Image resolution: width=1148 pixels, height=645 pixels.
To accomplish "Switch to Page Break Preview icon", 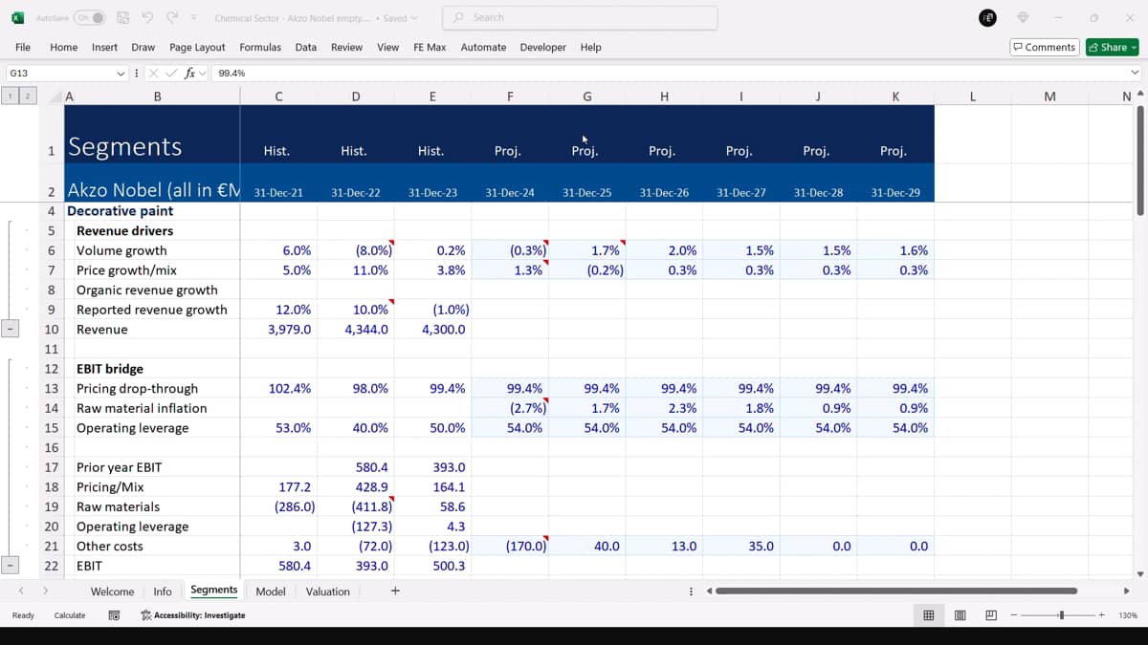I will [991, 615].
